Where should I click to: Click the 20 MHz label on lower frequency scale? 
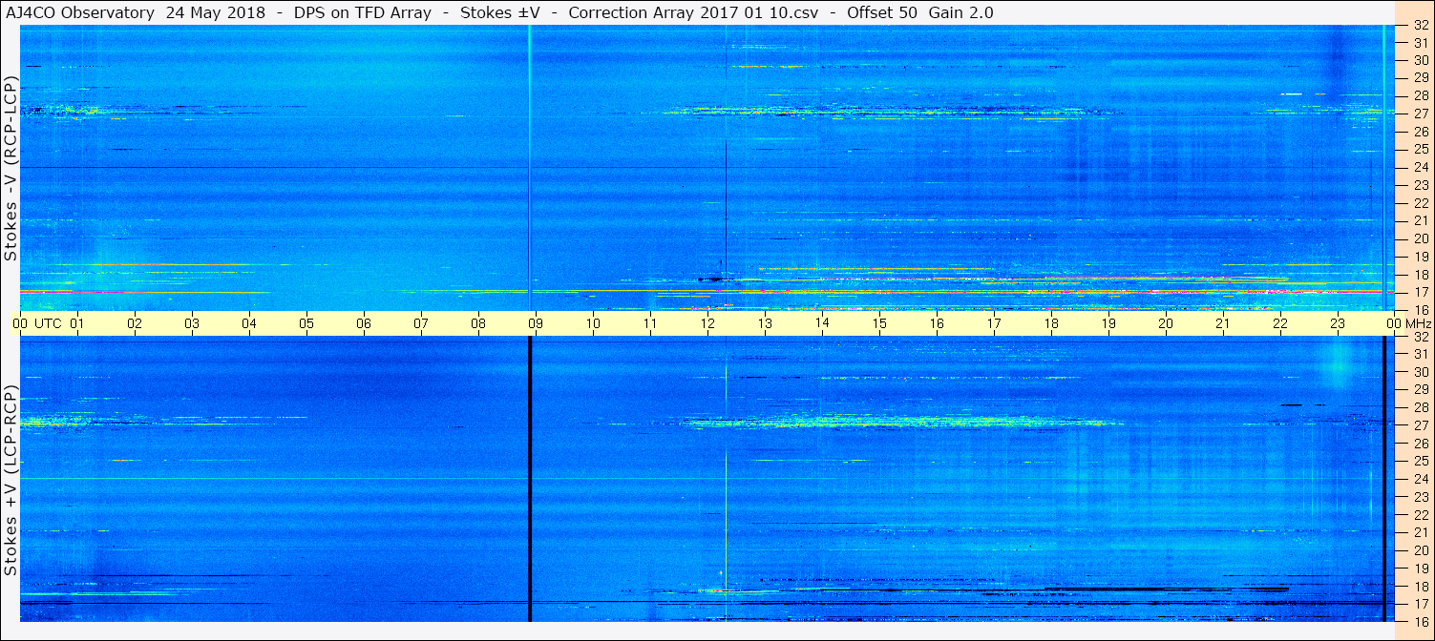[1421, 550]
